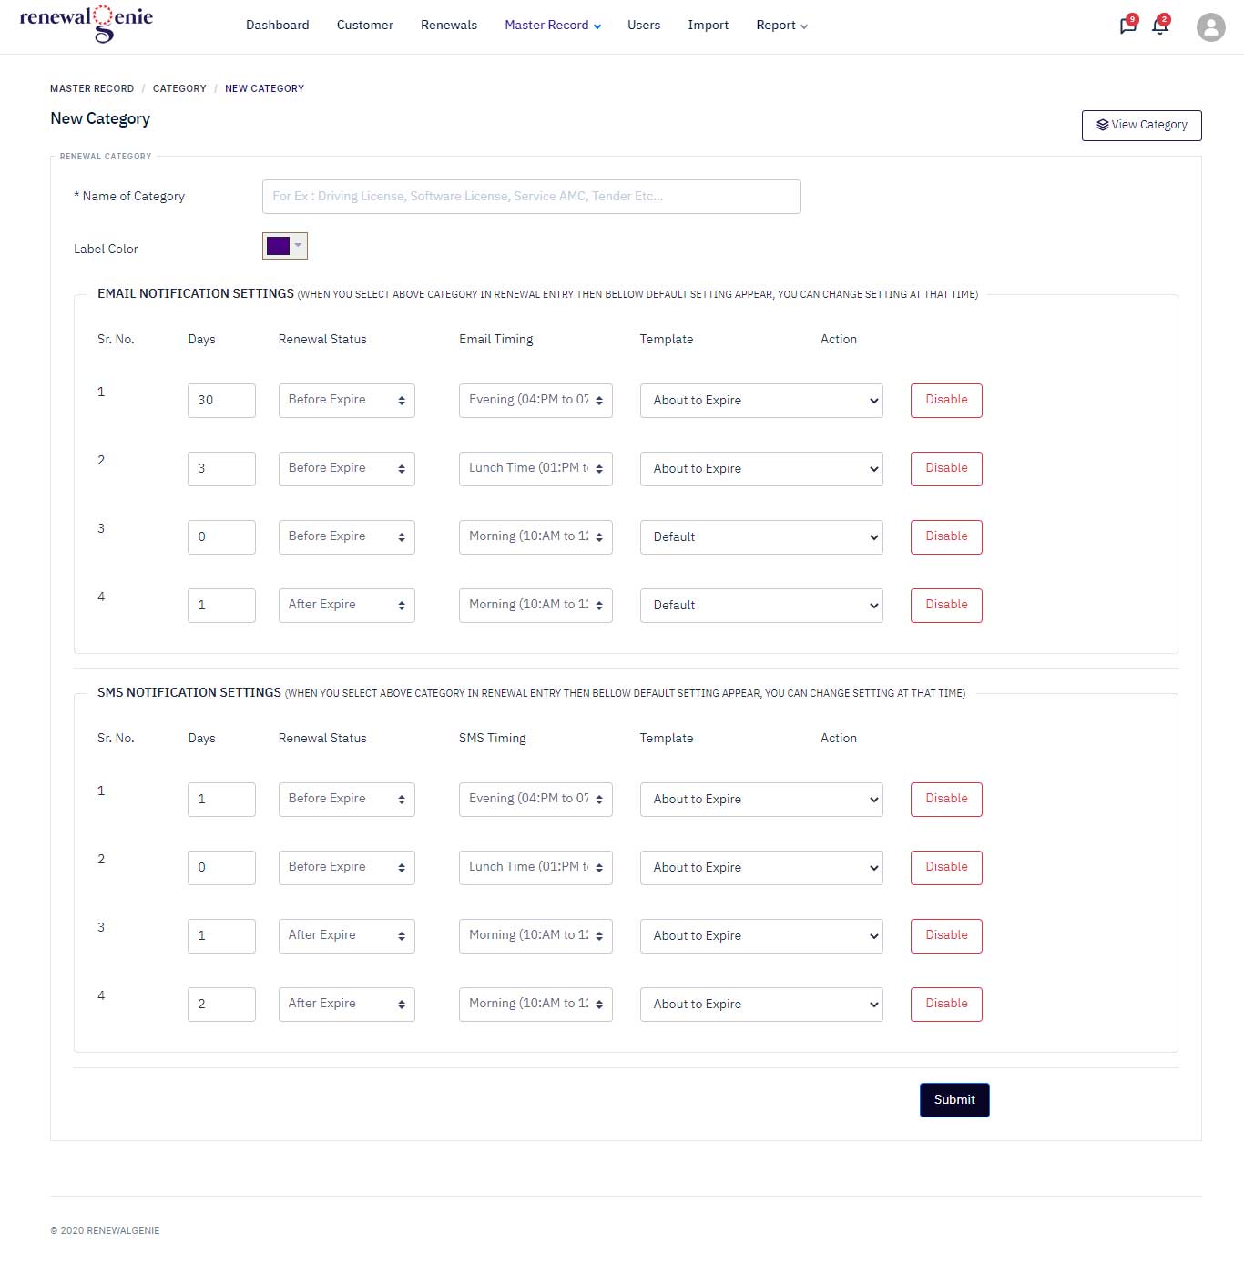Disable email notification row 4
1244x1265 pixels.
coord(946,606)
